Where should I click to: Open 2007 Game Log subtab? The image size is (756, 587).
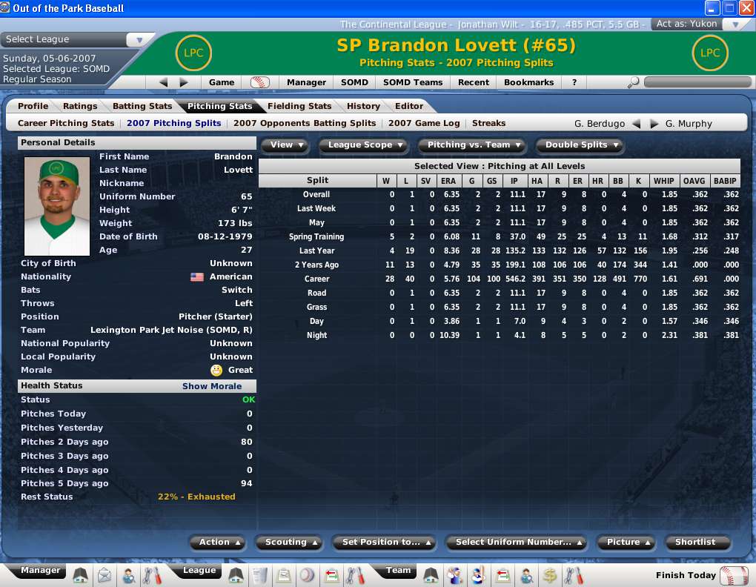point(424,123)
